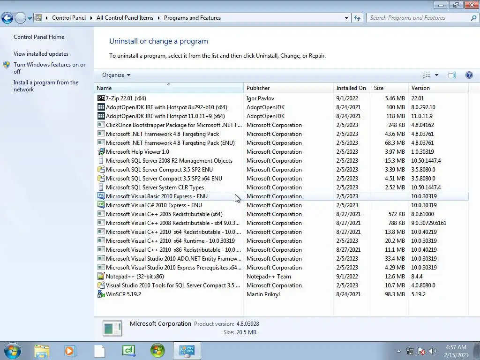Viewport: 480px width, 360px height.
Task: Expand the arrow after All Control Panel Items
Action: tap(158, 18)
